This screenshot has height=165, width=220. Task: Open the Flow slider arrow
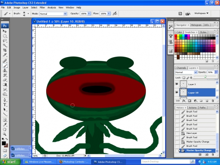tap(109, 14)
